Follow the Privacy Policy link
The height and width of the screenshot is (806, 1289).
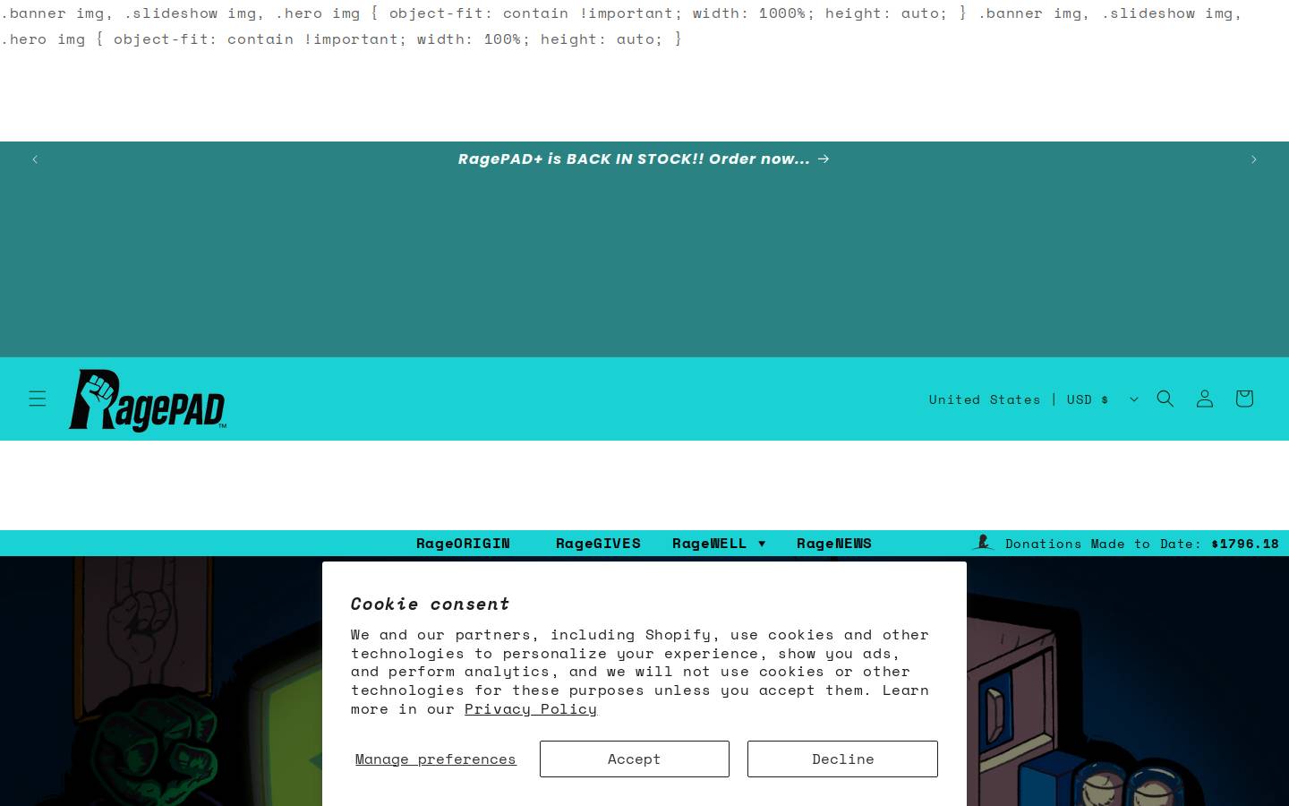[x=530, y=708]
